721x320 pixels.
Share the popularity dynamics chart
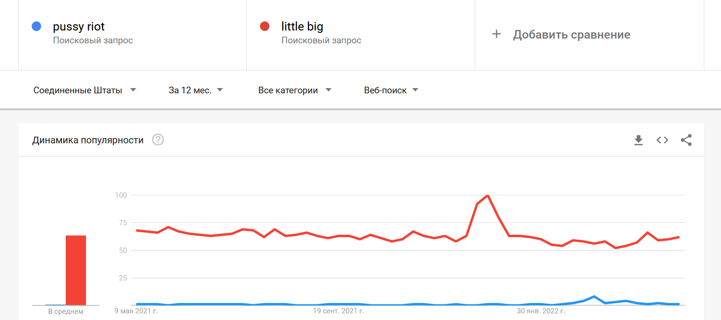(x=686, y=140)
